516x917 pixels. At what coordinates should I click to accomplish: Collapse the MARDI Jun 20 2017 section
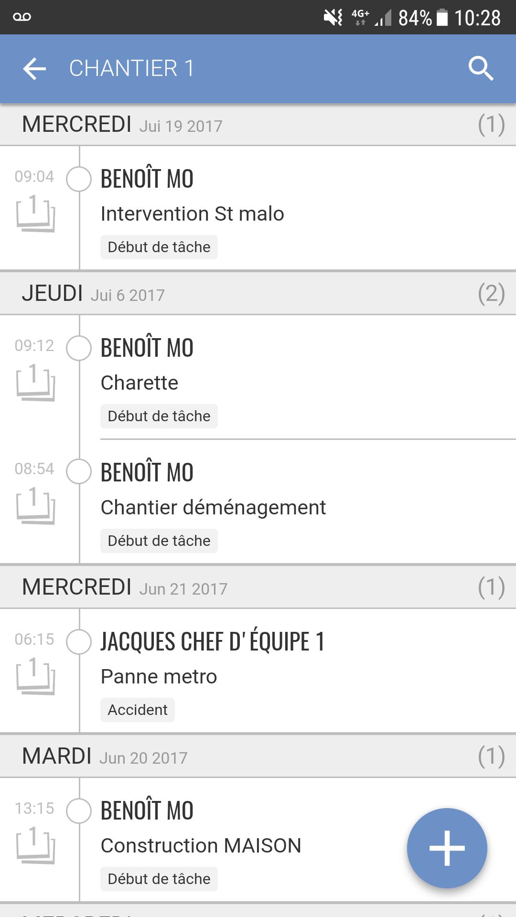click(258, 756)
